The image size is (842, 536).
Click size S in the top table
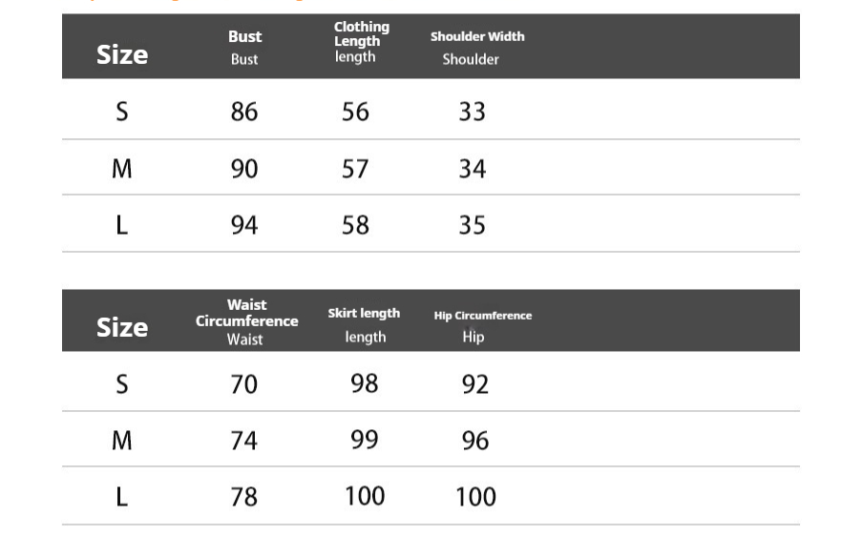pos(122,112)
